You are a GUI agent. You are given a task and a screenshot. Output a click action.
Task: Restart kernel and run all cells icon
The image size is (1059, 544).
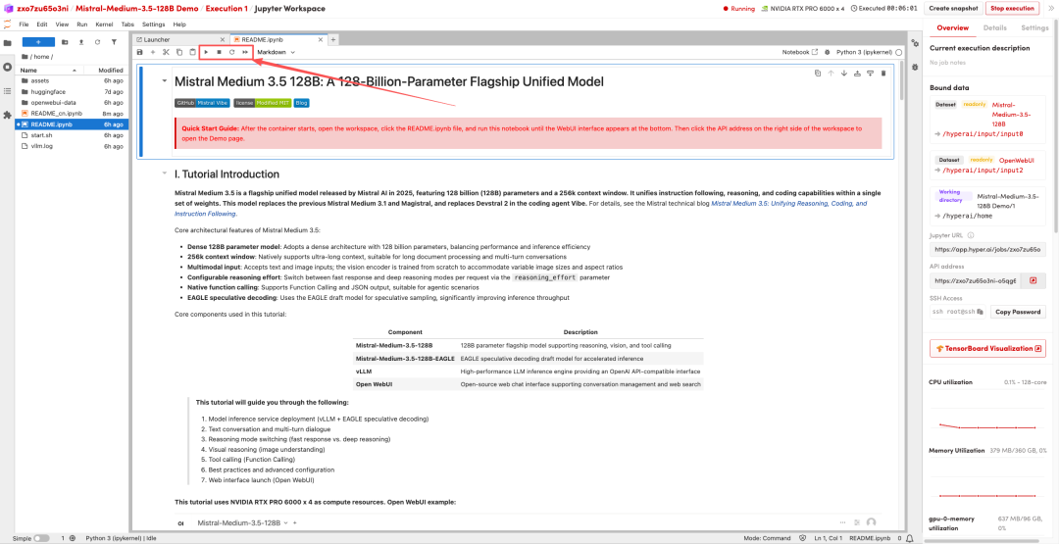245,52
